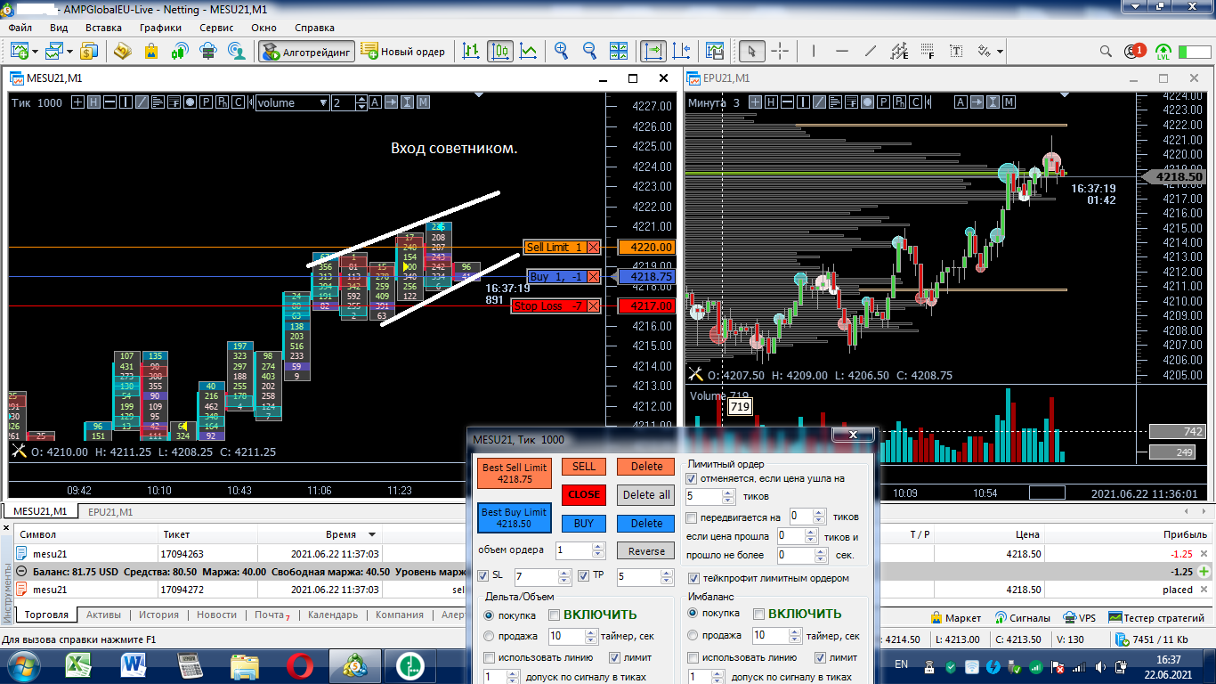Image resolution: width=1216 pixels, height=684 pixels.
Task: Open the 'volume' dropdown in MESU21 chart
Action: click(293, 102)
